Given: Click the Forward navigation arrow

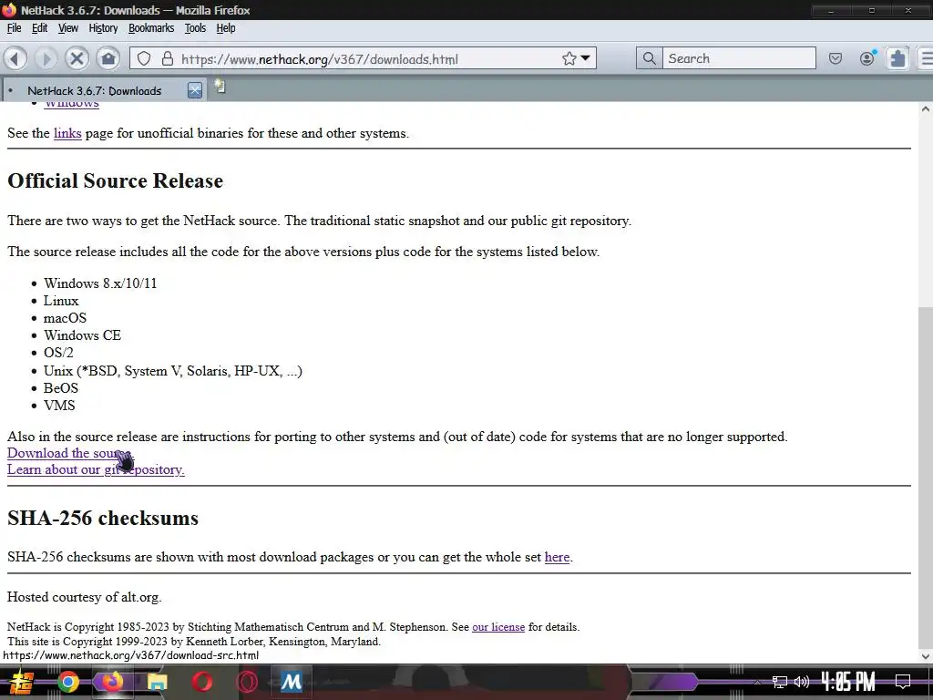Looking at the screenshot, I should (46, 58).
